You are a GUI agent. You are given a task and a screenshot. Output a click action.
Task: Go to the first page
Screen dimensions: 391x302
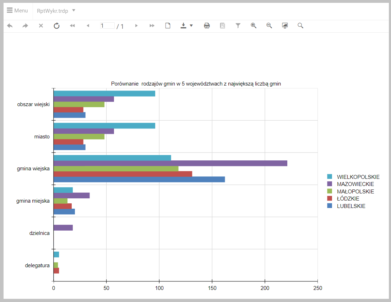(72, 26)
